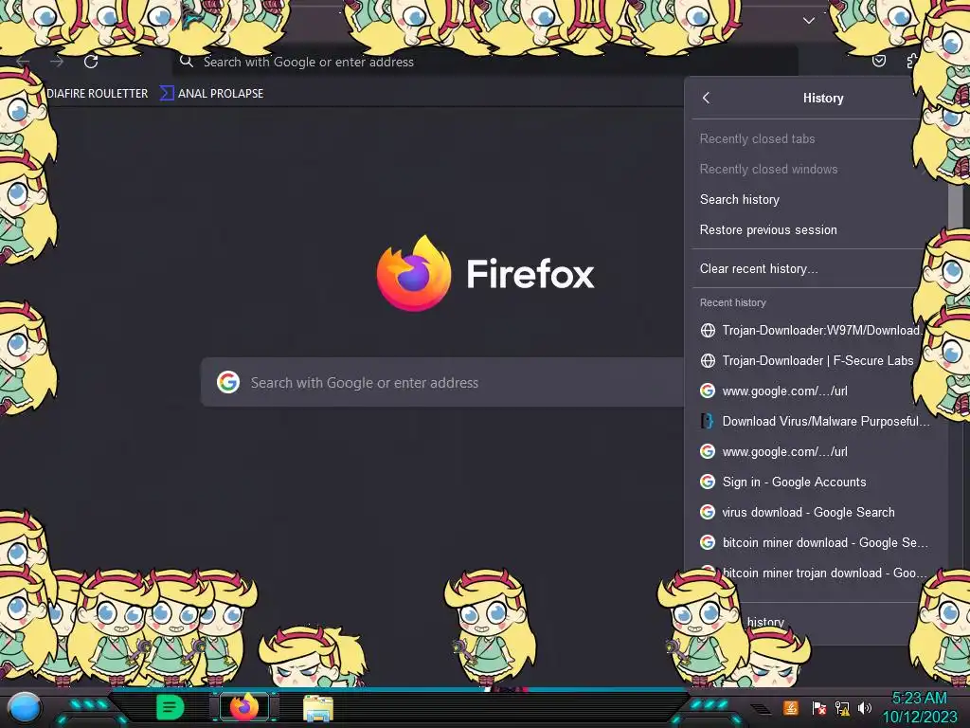Open the Windows Start orb
The width and height of the screenshot is (970, 728).
coord(25,709)
